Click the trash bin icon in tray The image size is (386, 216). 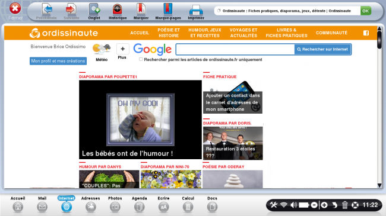click(x=345, y=205)
